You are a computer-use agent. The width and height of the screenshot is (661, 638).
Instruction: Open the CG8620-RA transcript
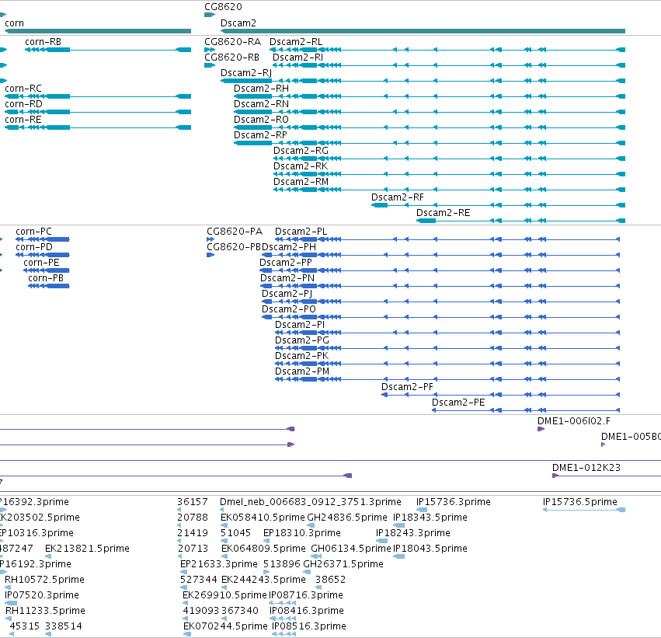(x=210, y=50)
